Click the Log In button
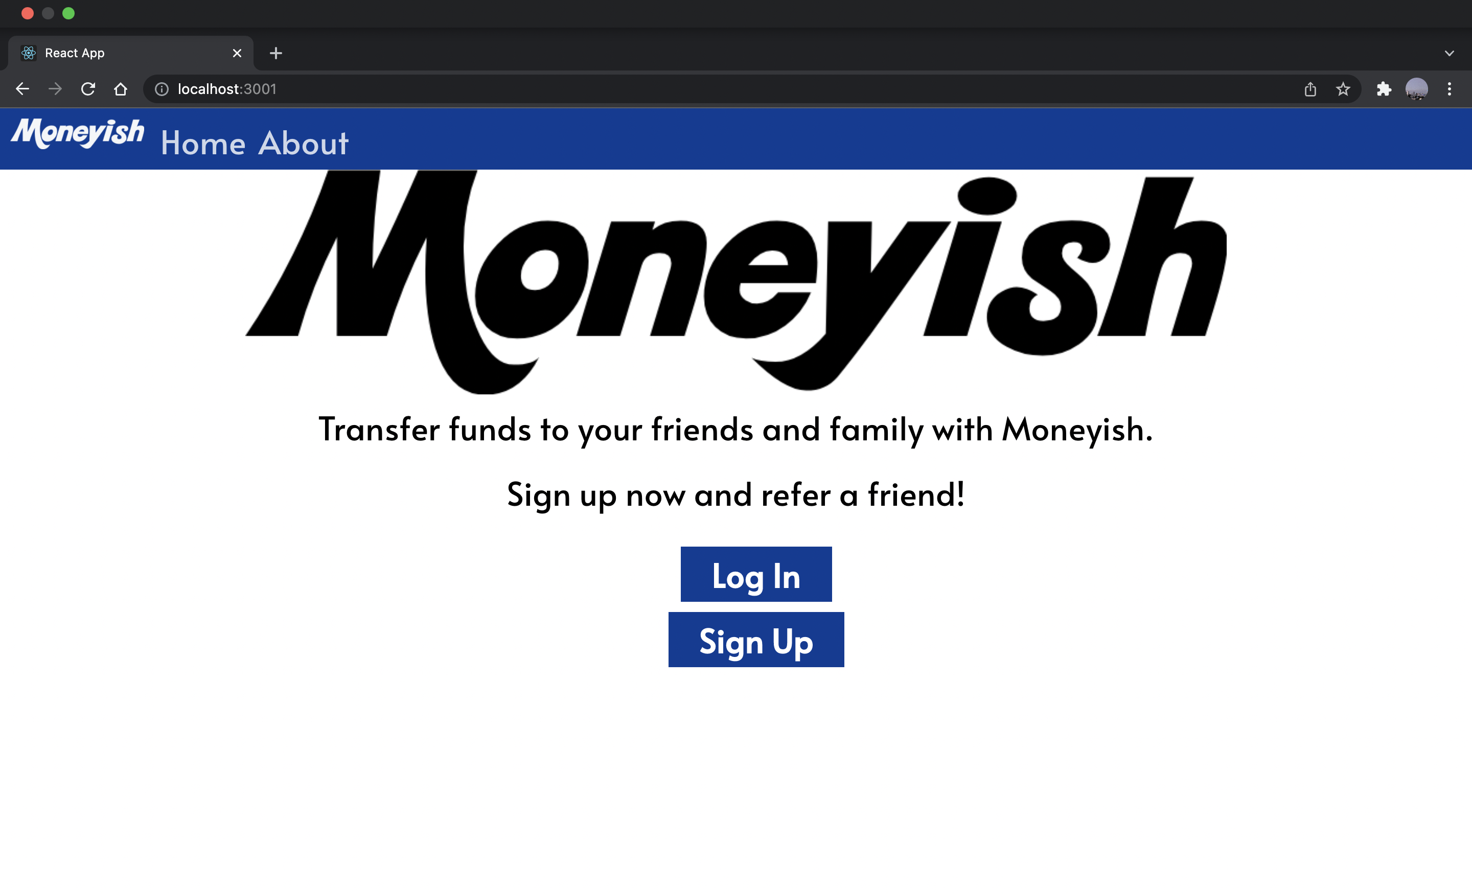The width and height of the screenshot is (1472, 894). pyautogui.click(x=756, y=574)
